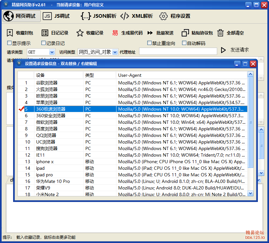The width and height of the screenshot is (269, 243).
Task: Select the QQ浏览器 row
Action: point(133,135)
